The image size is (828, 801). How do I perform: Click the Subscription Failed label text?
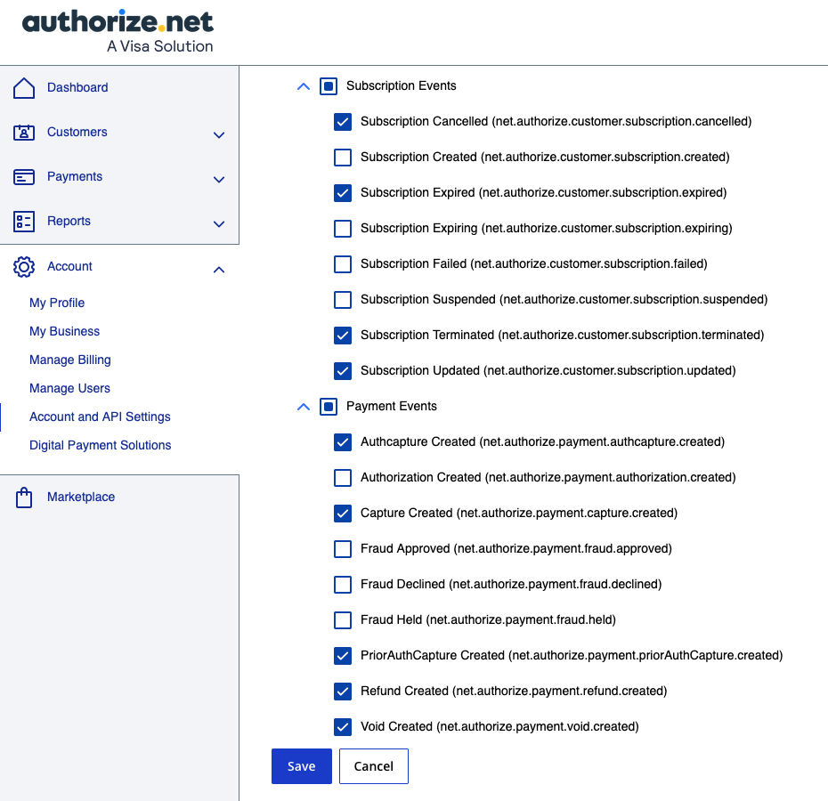click(534, 264)
